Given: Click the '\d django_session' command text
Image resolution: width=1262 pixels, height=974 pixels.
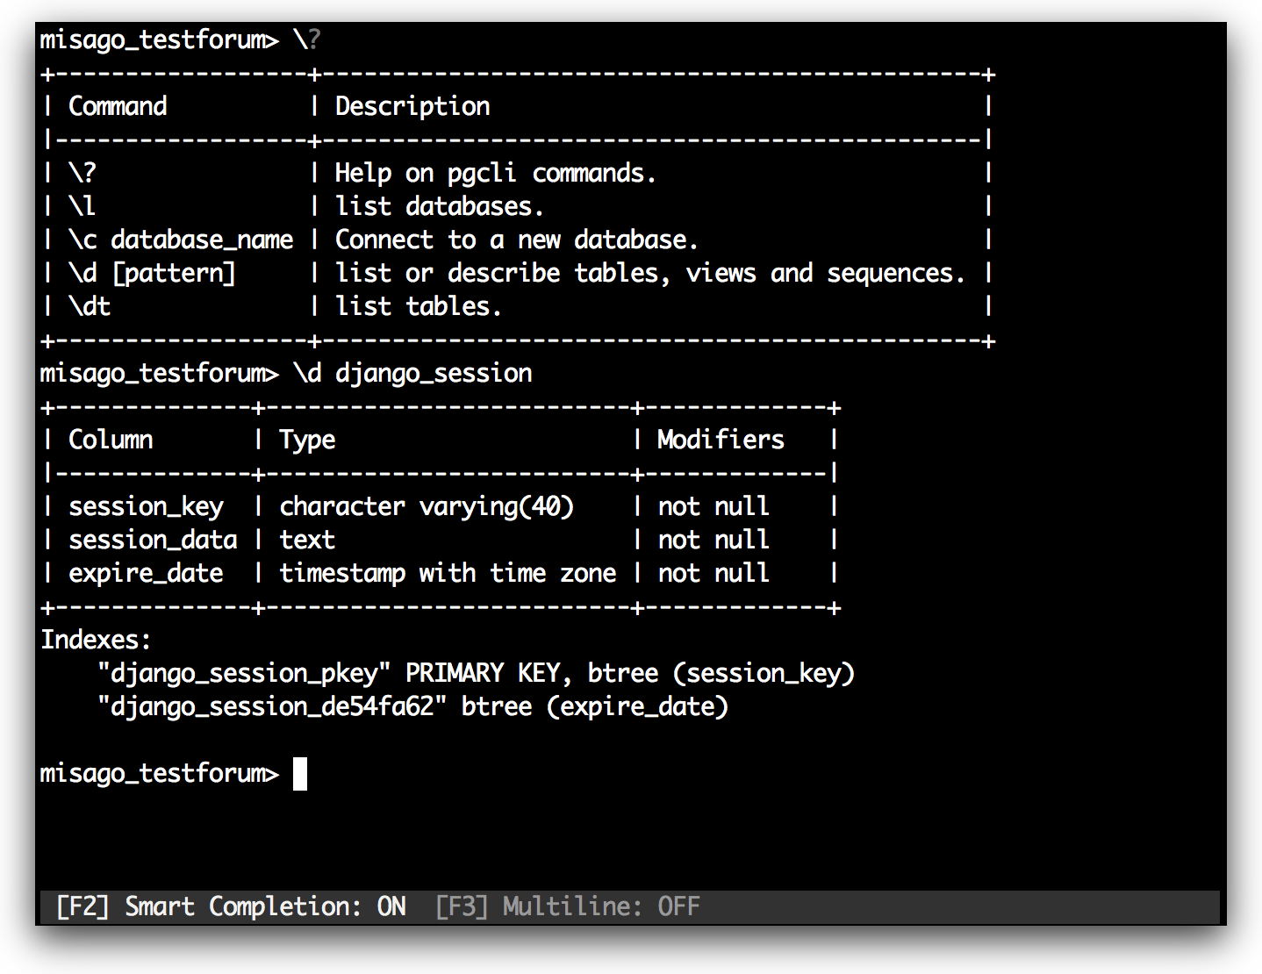Looking at the screenshot, I should tap(412, 373).
